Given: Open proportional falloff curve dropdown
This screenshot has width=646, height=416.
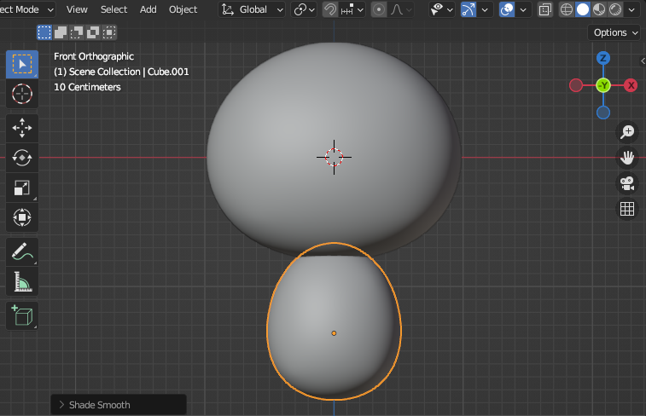Looking at the screenshot, I should click(x=400, y=9).
